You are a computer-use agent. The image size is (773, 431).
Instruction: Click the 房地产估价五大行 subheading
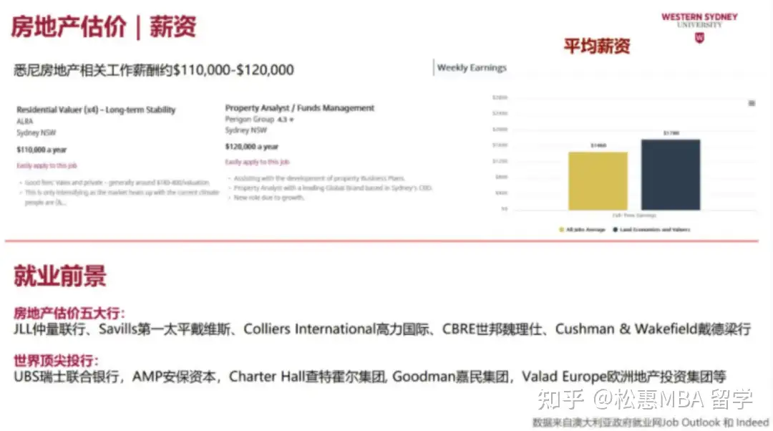click(x=69, y=313)
